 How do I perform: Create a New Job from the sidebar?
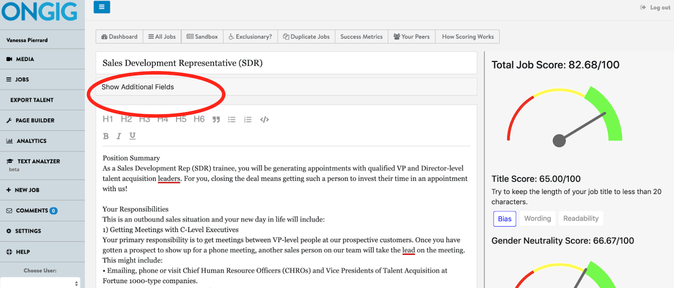pos(42,190)
